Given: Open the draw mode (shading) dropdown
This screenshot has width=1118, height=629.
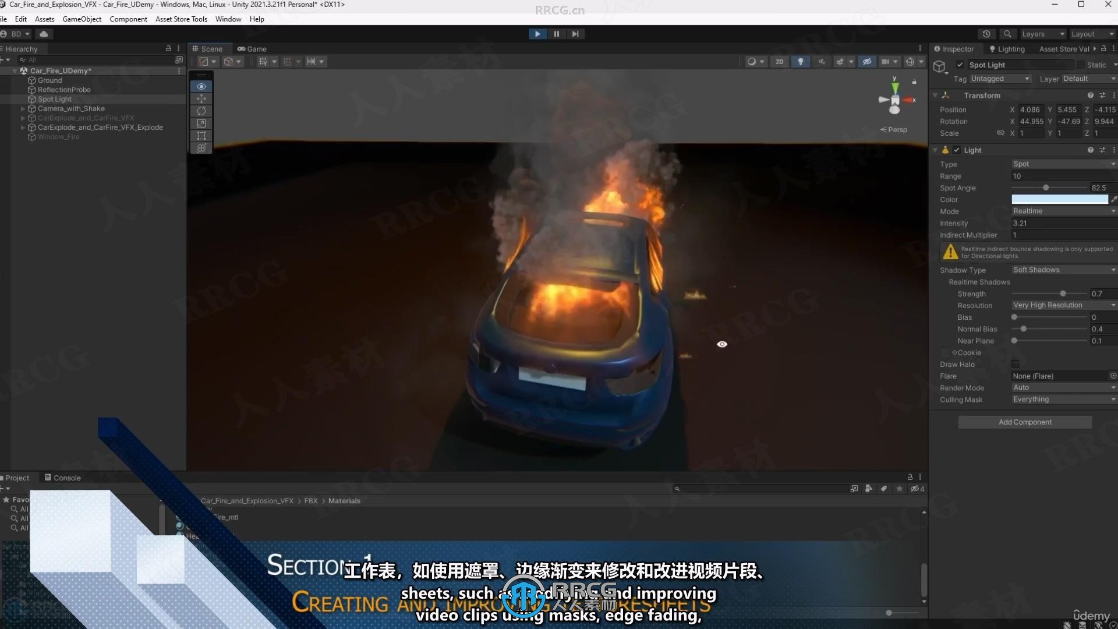Looking at the screenshot, I should pyautogui.click(x=756, y=62).
